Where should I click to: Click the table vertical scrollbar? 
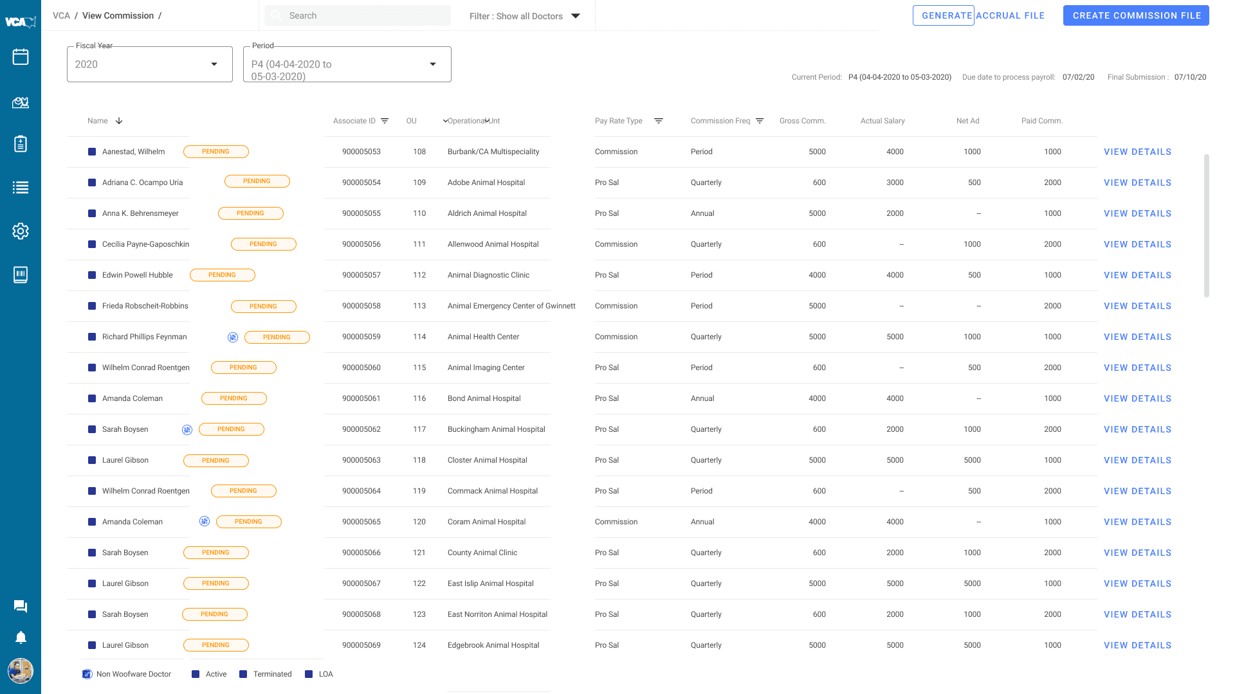[1207, 226]
